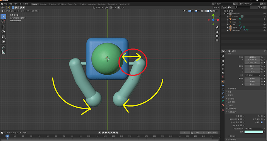Open the Tool properties tab
The image size is (267, 141).
(223, 56)
